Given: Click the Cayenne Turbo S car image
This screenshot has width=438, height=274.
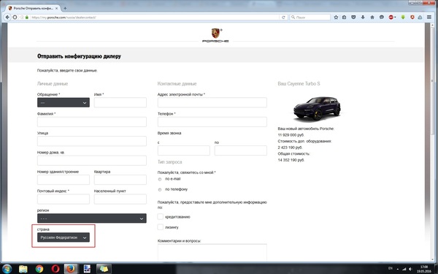Looking at the screenshot, I should pyautogui.click(x=317, y=109).
